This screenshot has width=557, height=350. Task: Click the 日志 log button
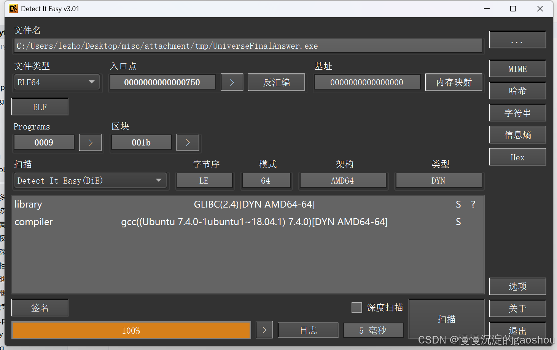click(x=308, y=330)
